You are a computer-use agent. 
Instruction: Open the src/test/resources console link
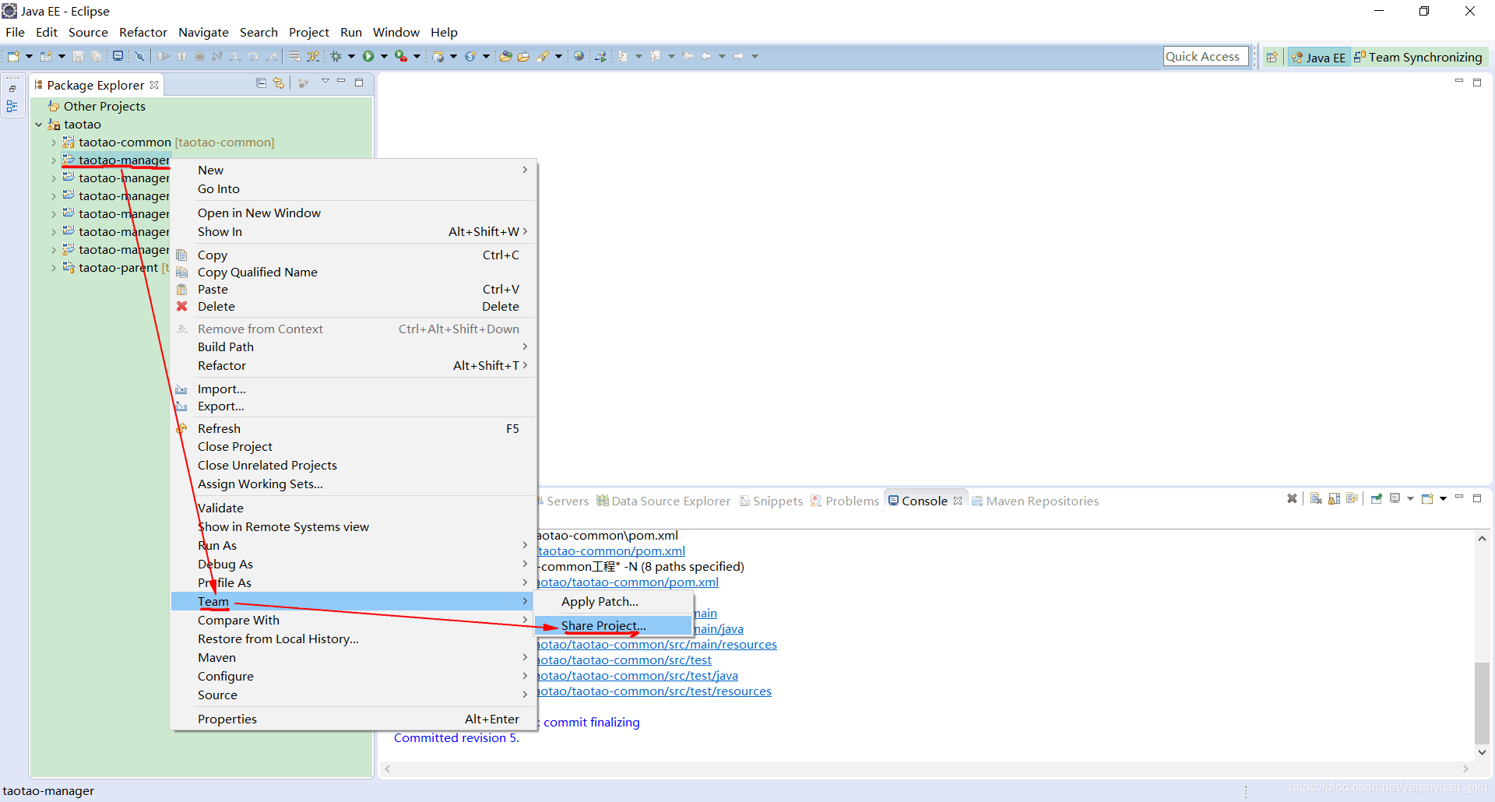point(654,691)
